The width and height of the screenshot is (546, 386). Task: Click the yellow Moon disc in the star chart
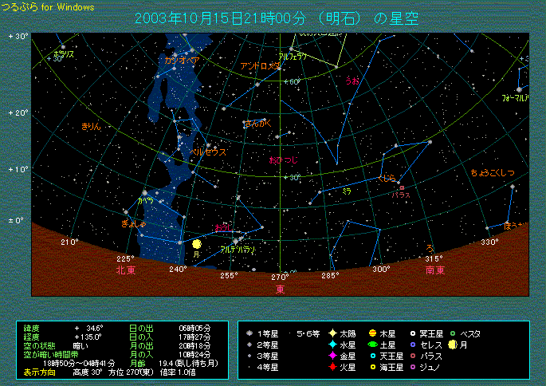[x=197, y=244]
